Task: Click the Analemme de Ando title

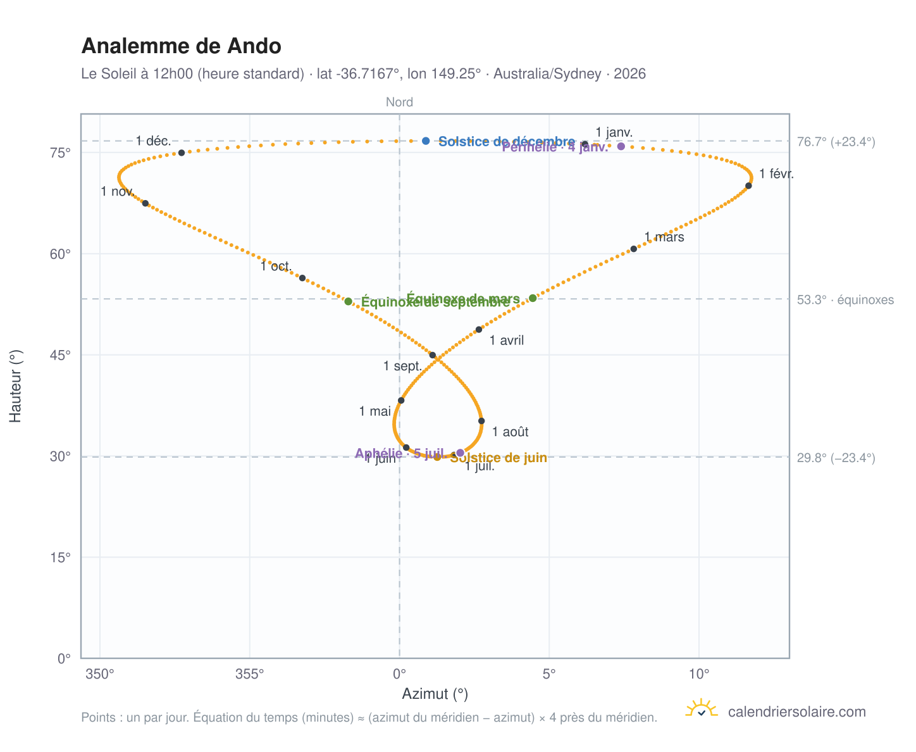Action: tap(182, 46)
